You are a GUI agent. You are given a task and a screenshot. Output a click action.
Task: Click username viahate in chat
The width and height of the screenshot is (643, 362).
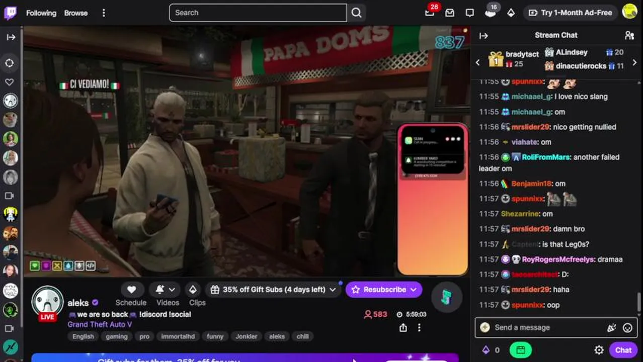525,142
